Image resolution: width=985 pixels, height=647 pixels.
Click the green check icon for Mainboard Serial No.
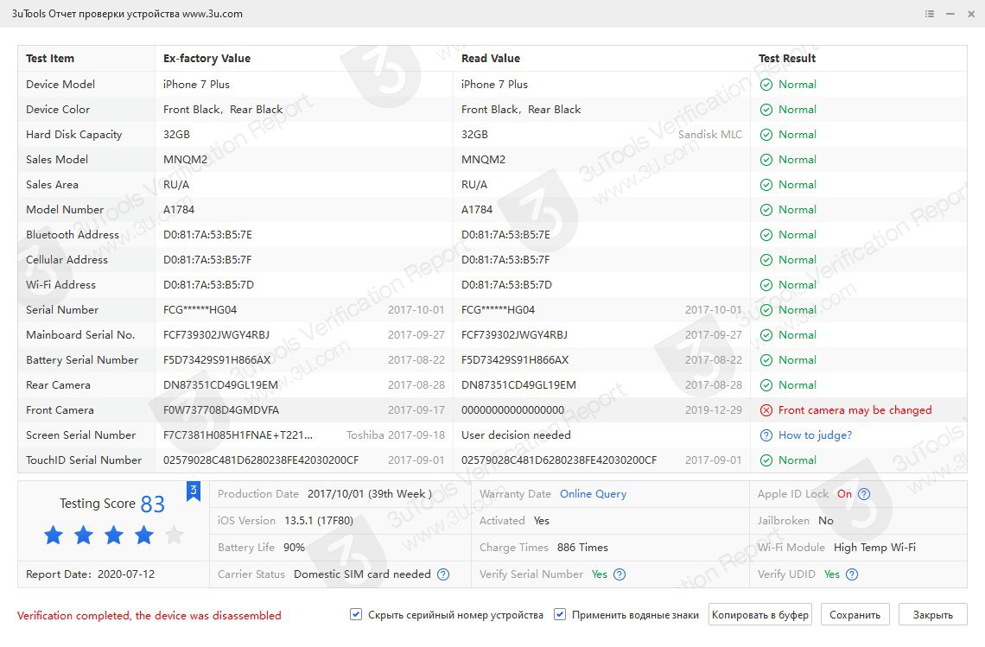click(x=766, y=335)
